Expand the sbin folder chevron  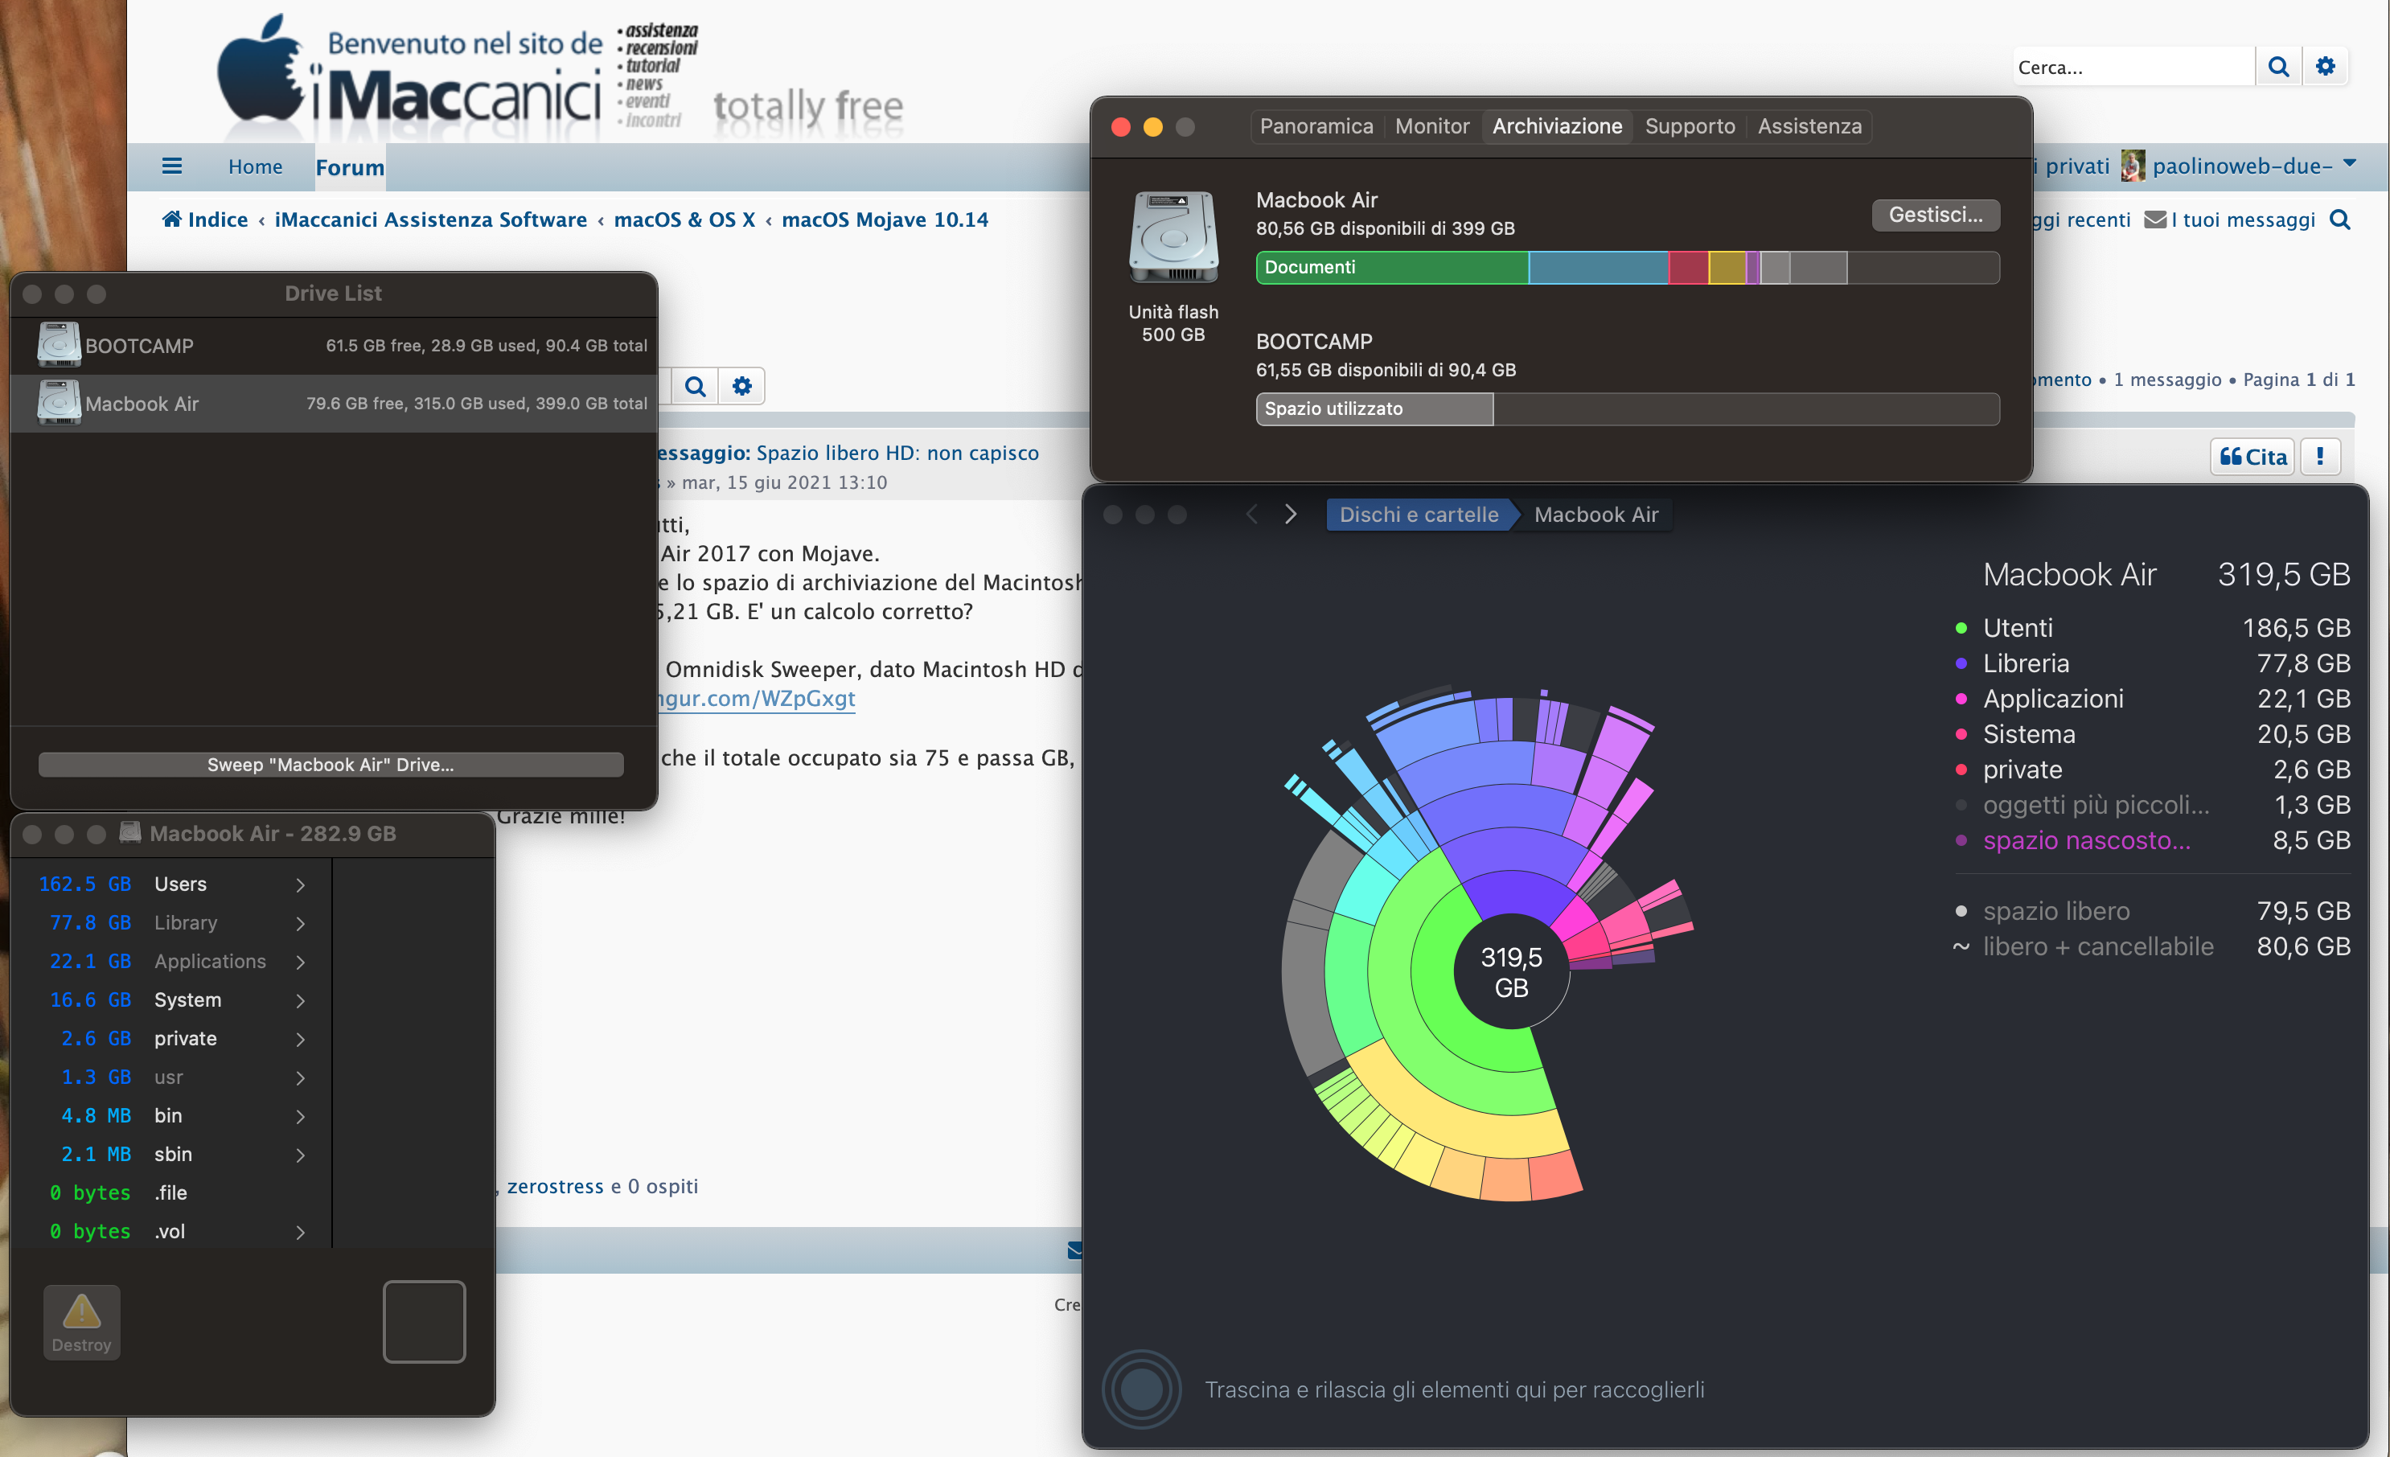(301, 1155)
